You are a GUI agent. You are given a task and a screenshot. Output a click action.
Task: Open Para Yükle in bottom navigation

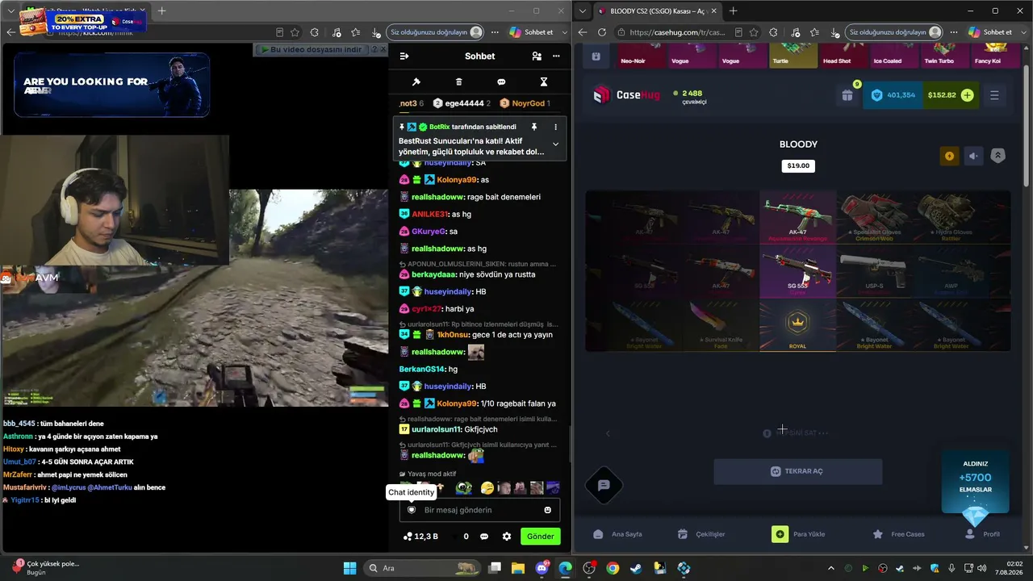tap(799, 534)
